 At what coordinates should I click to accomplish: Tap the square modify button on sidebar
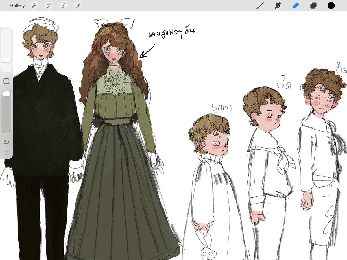pyautogui.click(x=6, y=81)
